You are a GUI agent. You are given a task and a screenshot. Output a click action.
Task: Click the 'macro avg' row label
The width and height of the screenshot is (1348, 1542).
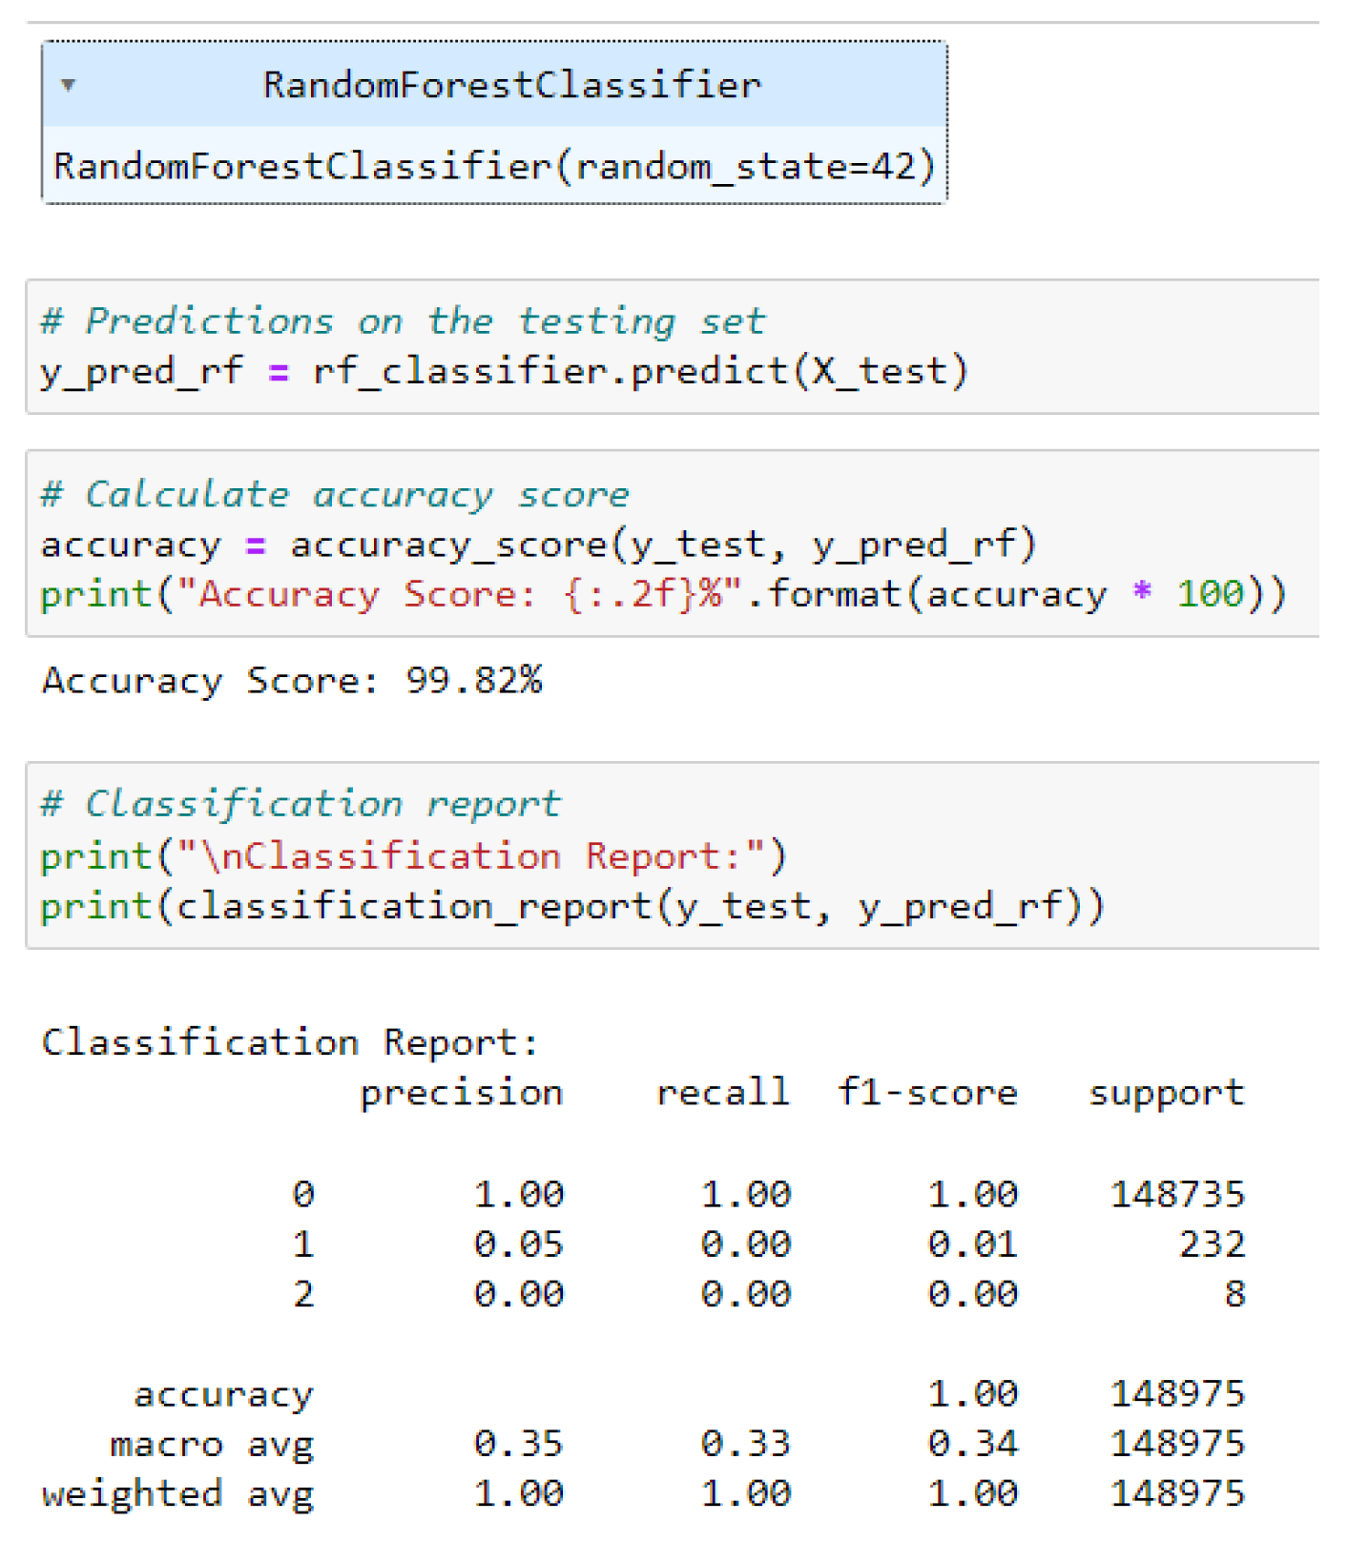[211, 1444]
